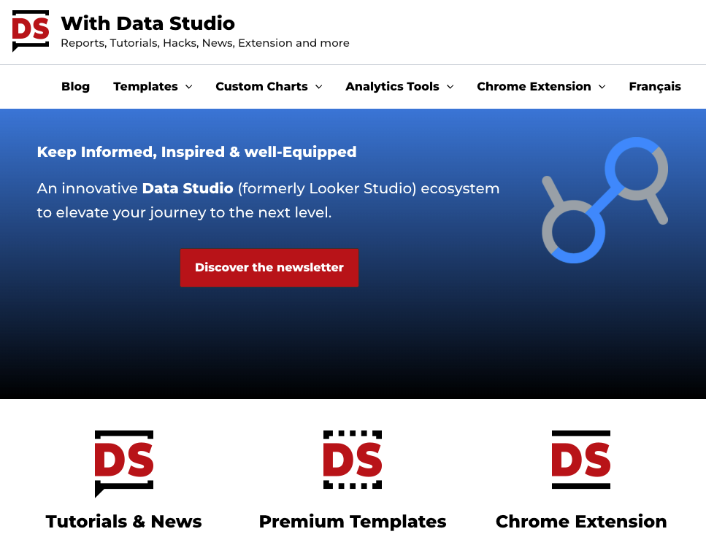The width and height of the screenshot is (706, 537).
Task: Click the Chrome Extension DS bars icon
Action: (581, 460)
